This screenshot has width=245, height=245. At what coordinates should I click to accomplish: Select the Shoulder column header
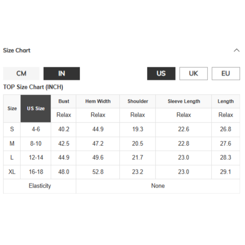pyautogui.click(x=138, y=101)
